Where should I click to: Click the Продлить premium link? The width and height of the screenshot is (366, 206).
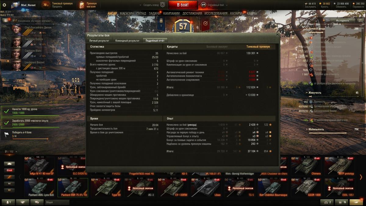click(x=57, y=7)
